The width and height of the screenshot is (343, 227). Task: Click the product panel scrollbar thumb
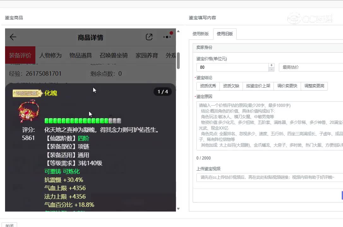click(x=178, y=61)
